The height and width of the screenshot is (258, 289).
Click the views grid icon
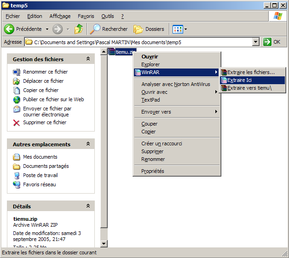pyautogui.click(x=178, y=29)
